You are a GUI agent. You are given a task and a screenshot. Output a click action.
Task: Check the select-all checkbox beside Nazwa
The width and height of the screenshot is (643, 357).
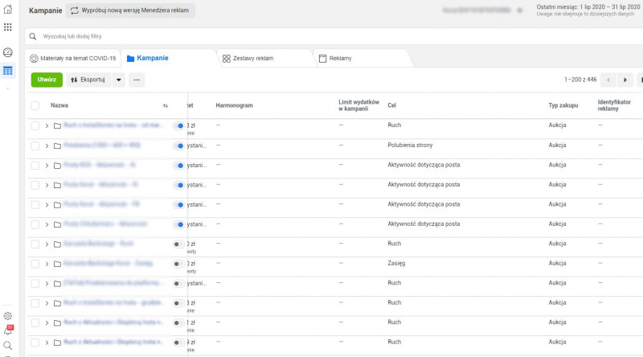point(35,105)
